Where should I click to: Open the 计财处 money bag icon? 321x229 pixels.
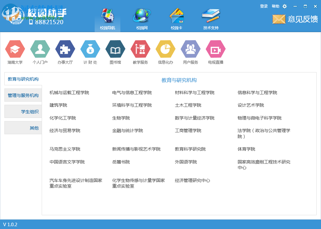(90, 50)
